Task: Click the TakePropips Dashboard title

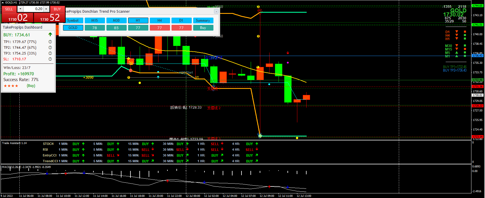Action: [23, 27]
